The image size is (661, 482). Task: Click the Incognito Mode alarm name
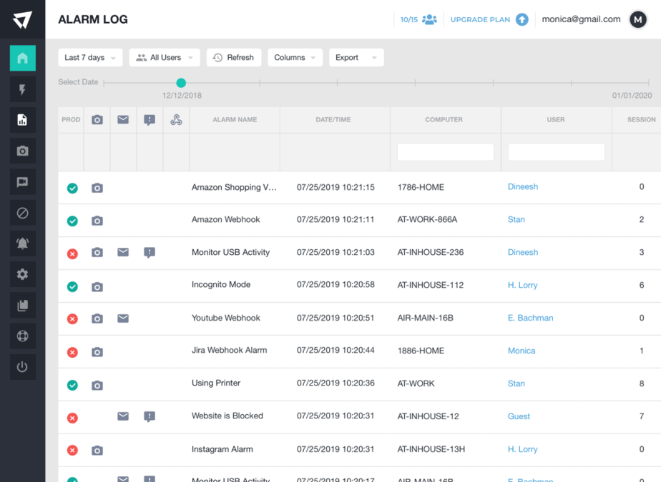click(221, 285)
